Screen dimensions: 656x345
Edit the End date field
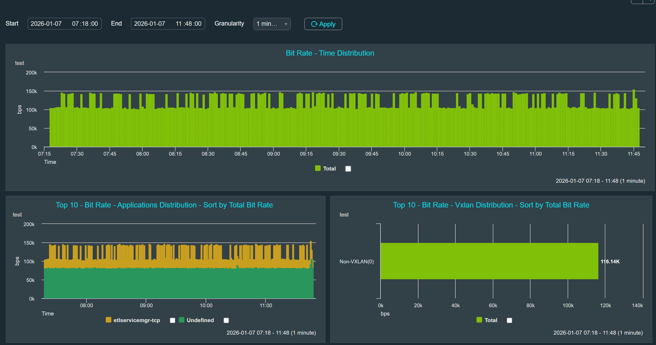coord(150,24)
